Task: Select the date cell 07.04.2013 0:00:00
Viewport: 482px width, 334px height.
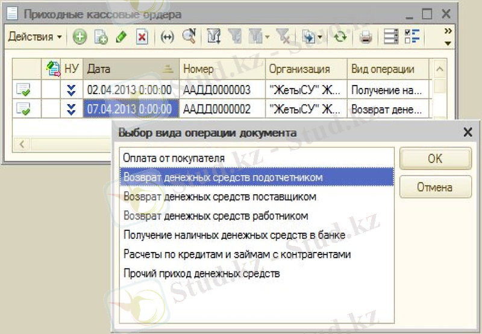Action: (131, 109)
